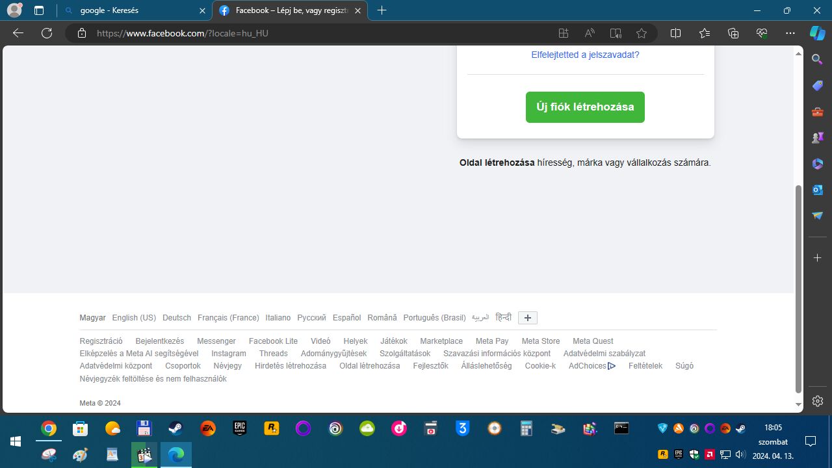This screenshot has width=832, height=468.
Task: Choose Deutsch language
Action: pos(177,318)
